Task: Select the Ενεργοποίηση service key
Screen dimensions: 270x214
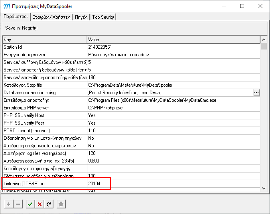Action: [x=45, y=55]
